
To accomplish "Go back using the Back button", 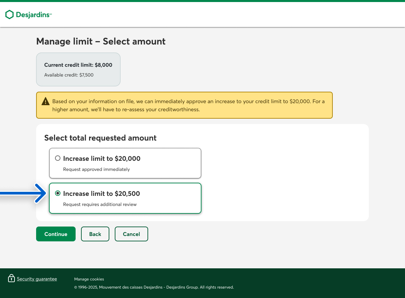I will pos(95,234).
